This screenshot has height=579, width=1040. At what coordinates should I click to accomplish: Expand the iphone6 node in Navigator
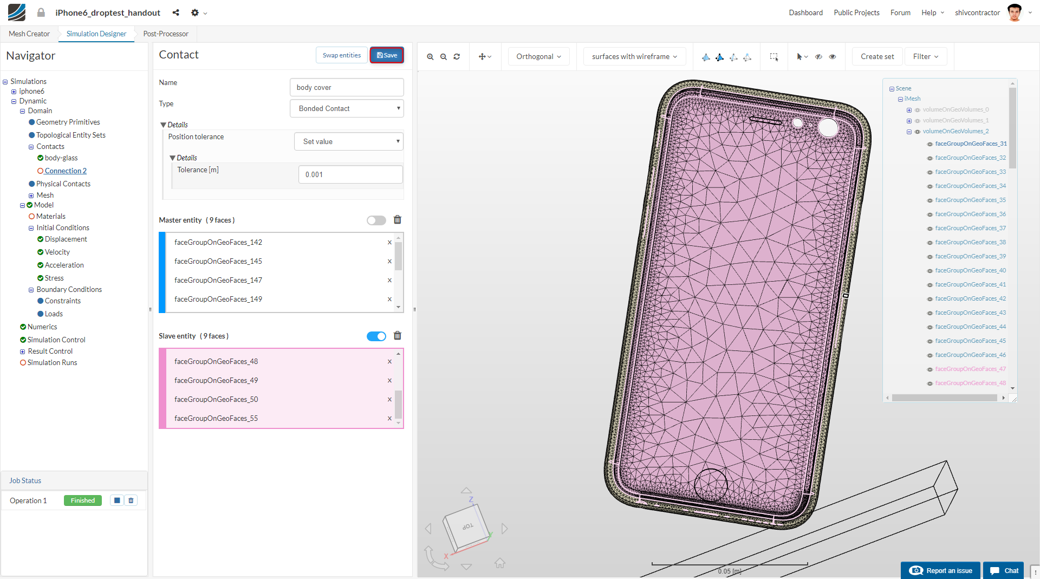(x=14, y=91)
